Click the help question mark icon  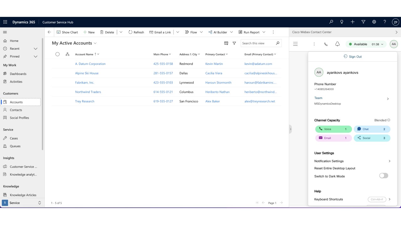385,22
